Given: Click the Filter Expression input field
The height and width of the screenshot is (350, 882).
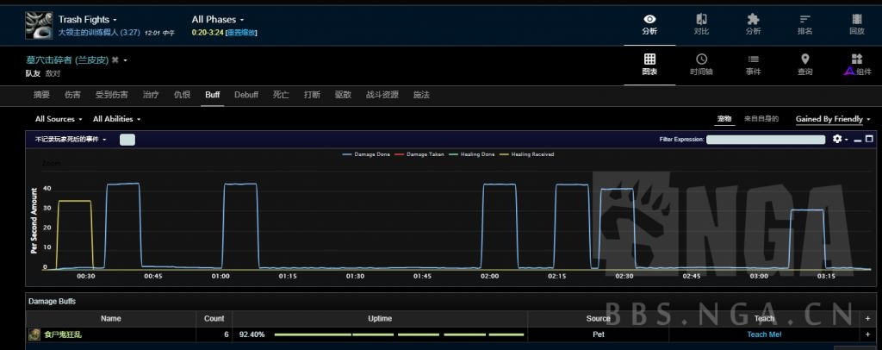Looking at the screenshot, I should [x=767, y=140].
